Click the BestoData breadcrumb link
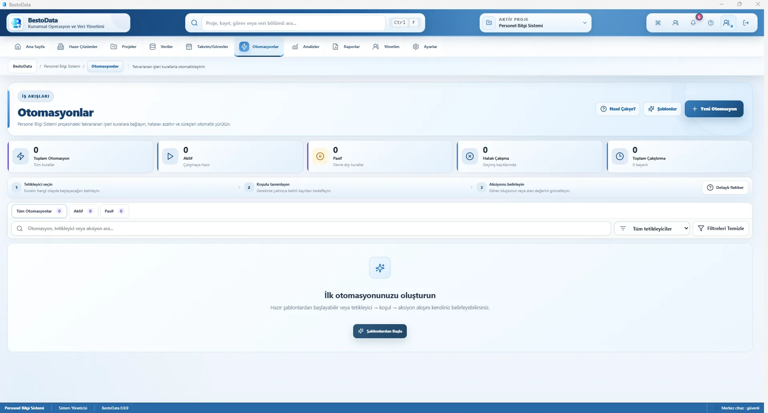This screenshot has height=413, width=768. coord(22,66)
